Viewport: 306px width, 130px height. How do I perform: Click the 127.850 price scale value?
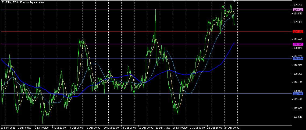(x=298, y=100)
